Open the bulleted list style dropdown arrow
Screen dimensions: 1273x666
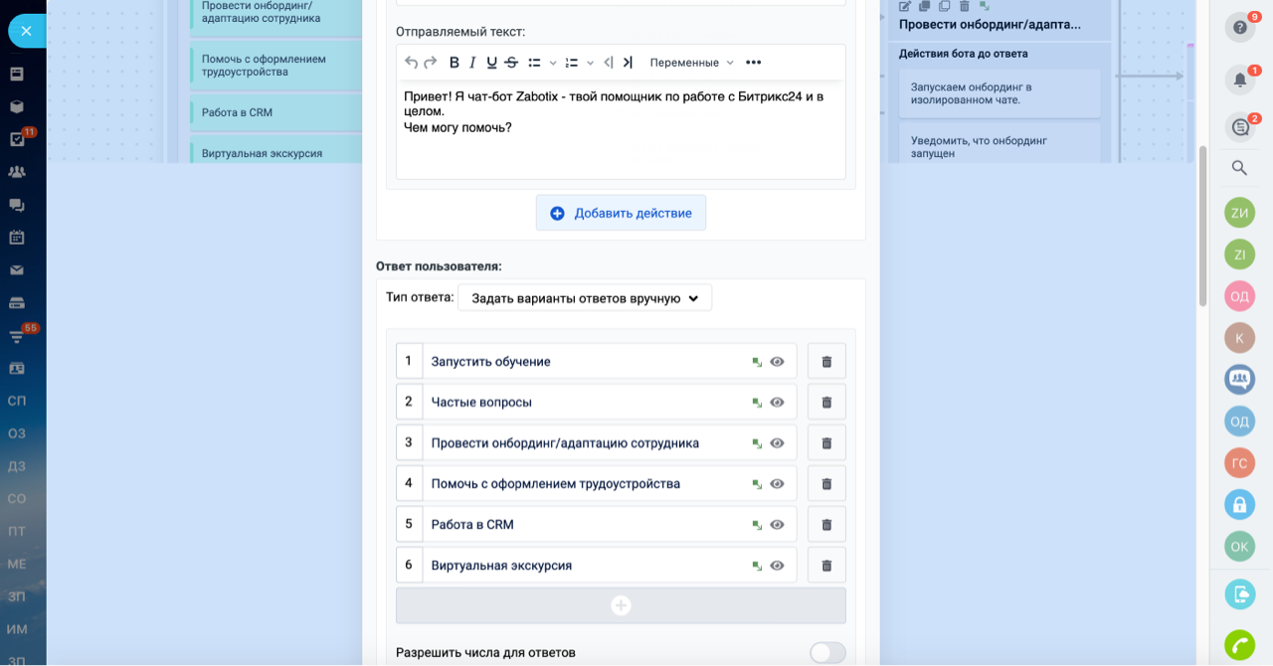click(552, 63)
